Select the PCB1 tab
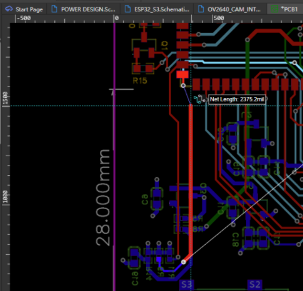The width and height of the screenshot is (303, 291). 285,9
